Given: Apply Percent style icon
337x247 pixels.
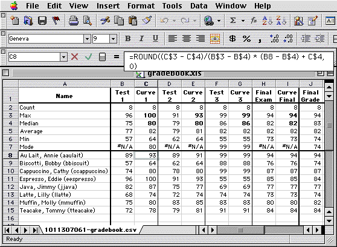Looking at the screenshot, I should pyautogui.click(x=246, y=39).
